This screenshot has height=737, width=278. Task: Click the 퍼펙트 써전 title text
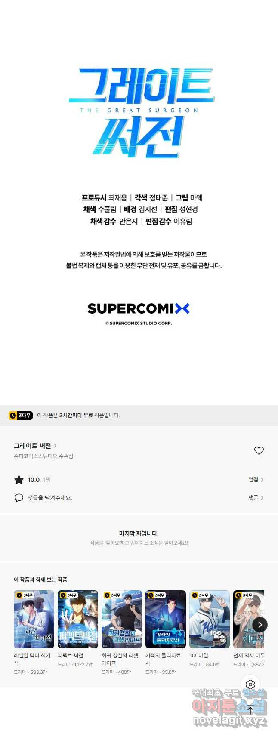(71, 655)
